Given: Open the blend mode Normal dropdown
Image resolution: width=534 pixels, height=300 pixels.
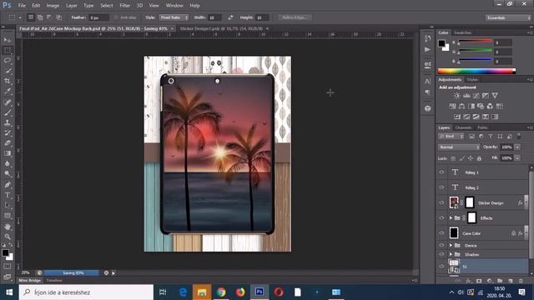Looking at the screenshot, I should tap(459, 147).
